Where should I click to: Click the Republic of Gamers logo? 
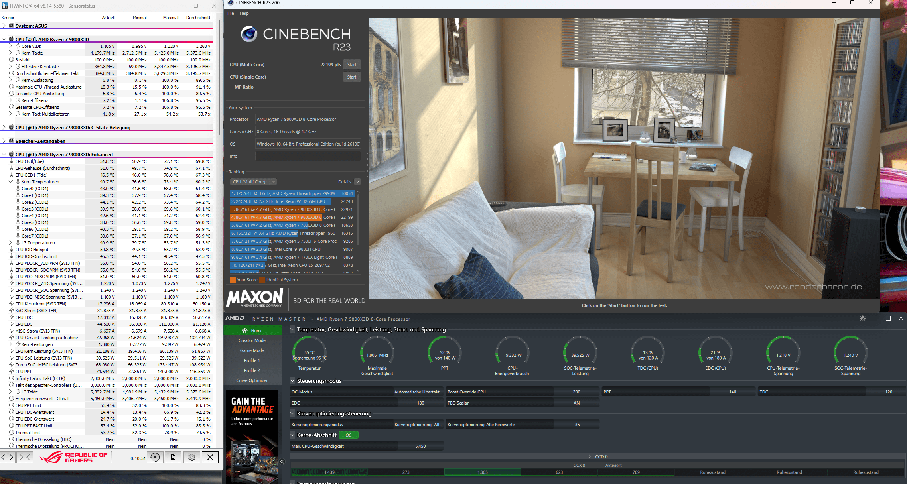tap(74, 457)
